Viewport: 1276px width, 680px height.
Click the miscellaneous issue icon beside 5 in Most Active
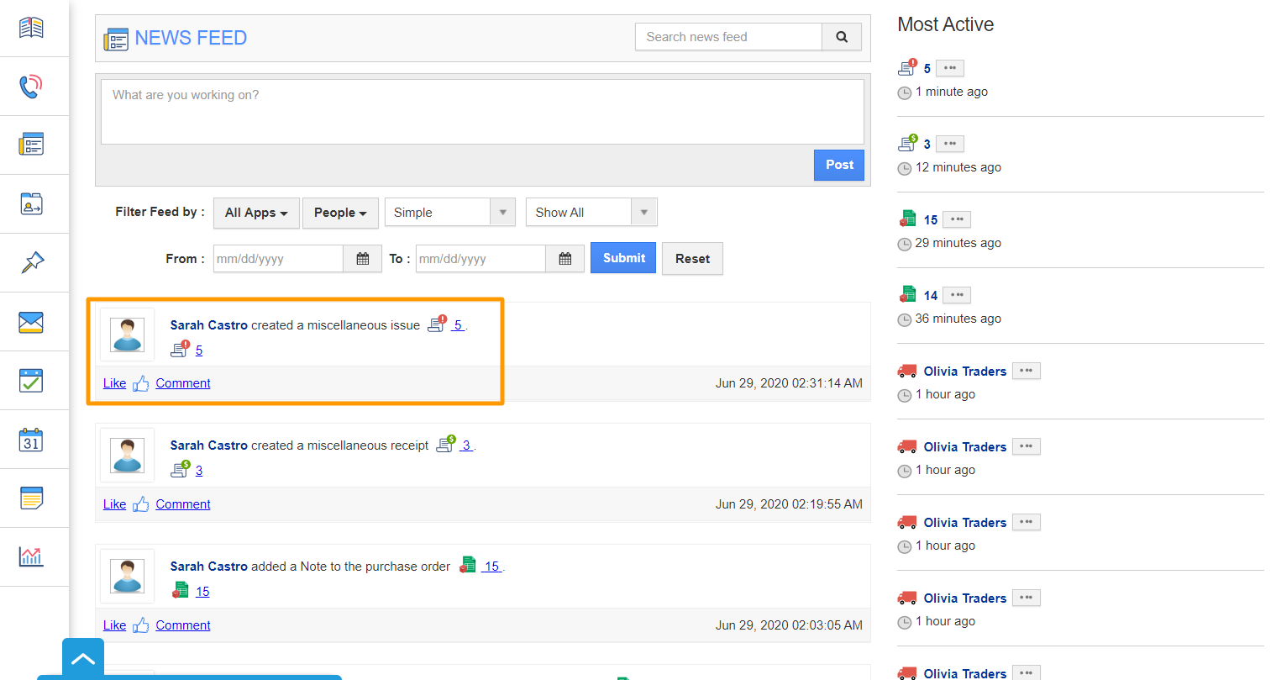tap(907, 68)
